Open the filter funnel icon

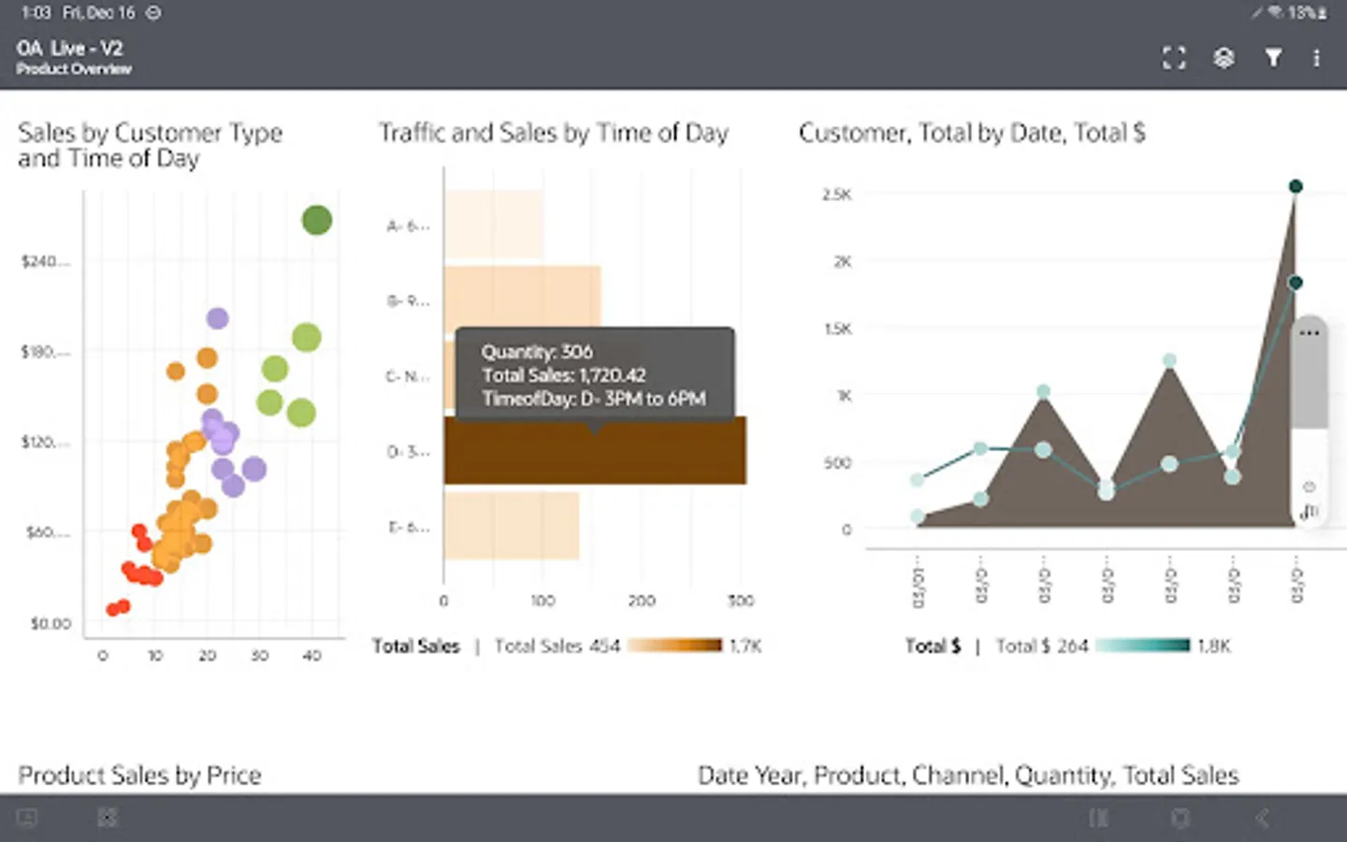pos(1273,58)
